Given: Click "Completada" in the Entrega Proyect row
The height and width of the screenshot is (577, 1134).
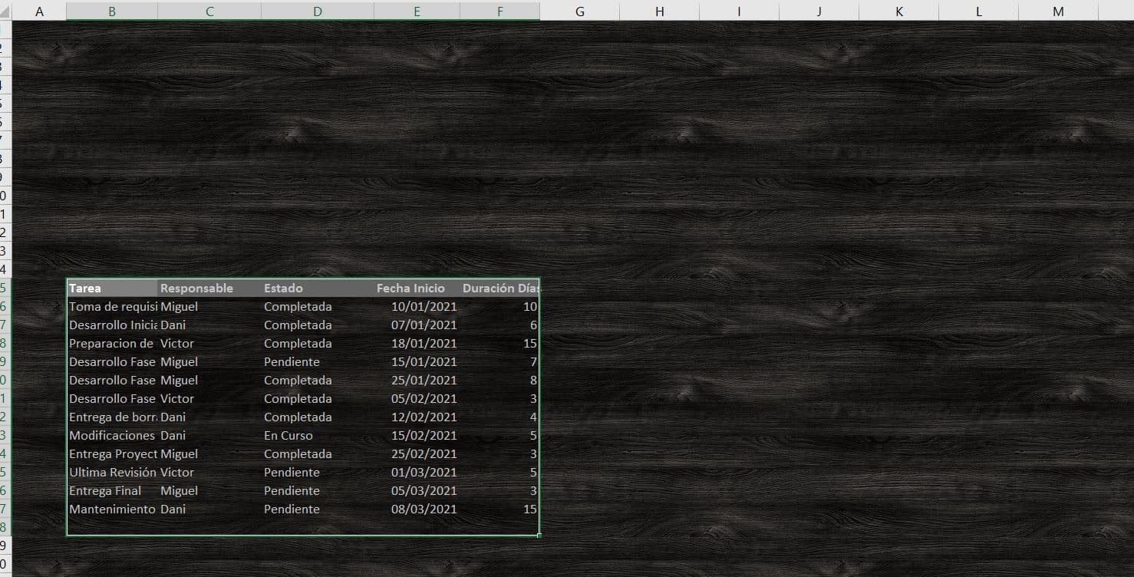Looking at the screenshot, I should point(318,454).
